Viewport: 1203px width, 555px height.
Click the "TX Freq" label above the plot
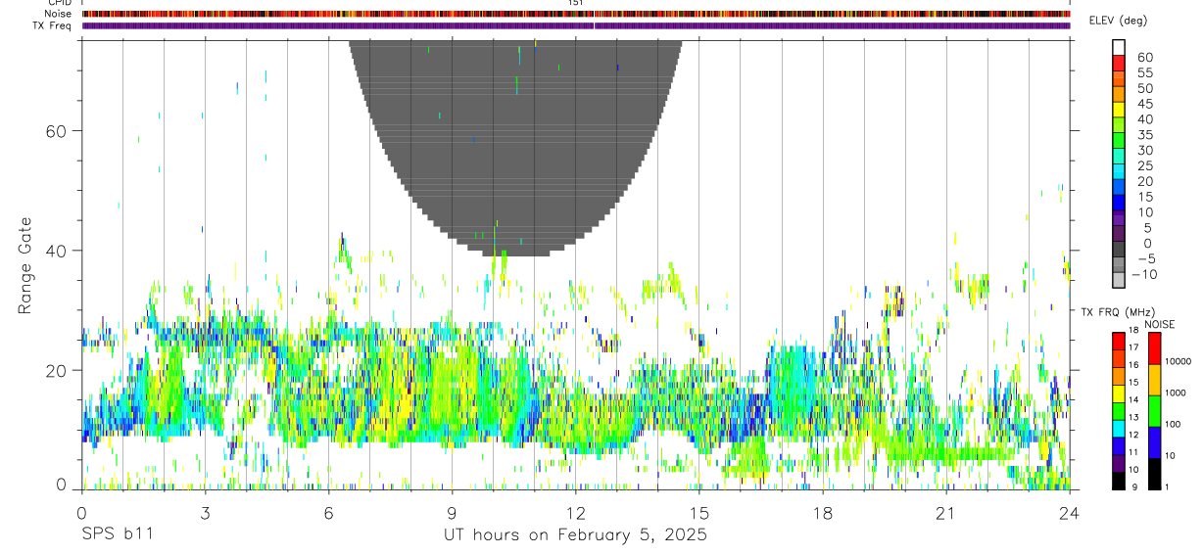53,25
